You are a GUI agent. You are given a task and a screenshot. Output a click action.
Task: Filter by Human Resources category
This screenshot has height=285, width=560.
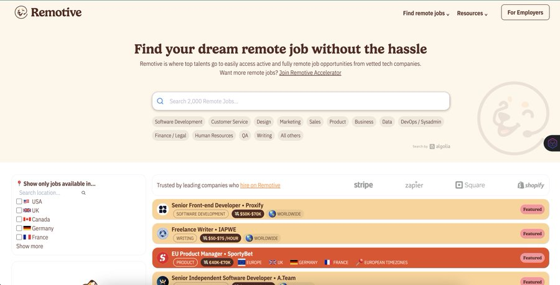click(x=214, y=136)
